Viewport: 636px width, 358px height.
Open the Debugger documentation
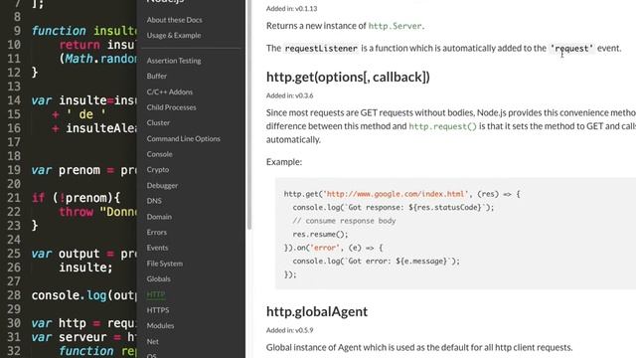(162, 186)
